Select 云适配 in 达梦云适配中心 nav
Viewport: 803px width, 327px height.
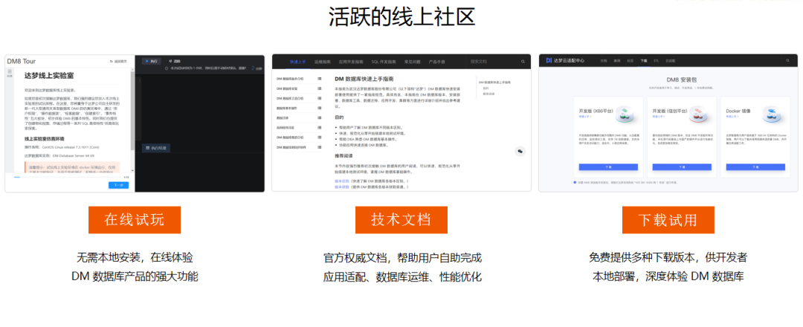coord(671,61)
